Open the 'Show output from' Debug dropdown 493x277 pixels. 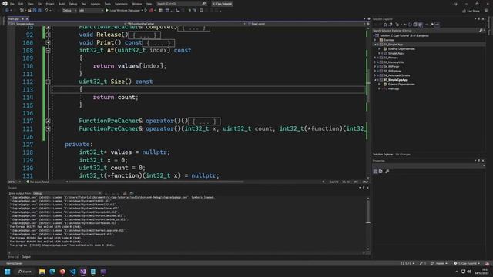[x=67, y=193]
